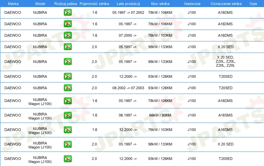
Task: Select the production years cell 06.1997 ->
Action: click(128, 115)
